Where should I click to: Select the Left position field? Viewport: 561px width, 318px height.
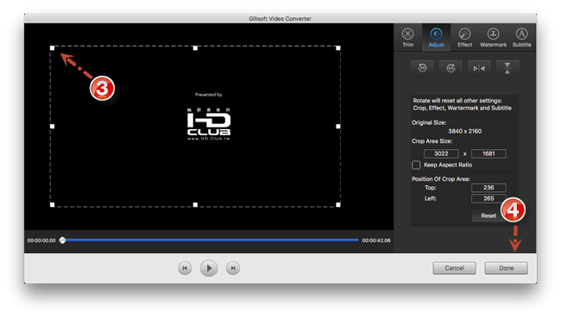click(x=489, y=198)
